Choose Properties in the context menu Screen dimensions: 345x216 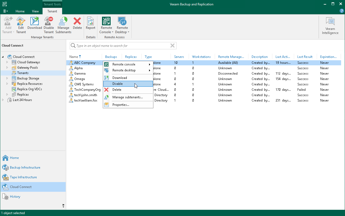(x=128, y=105)
